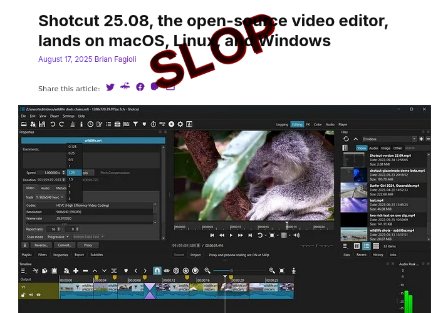Click the Save floppy disk icon

[42, 124]
